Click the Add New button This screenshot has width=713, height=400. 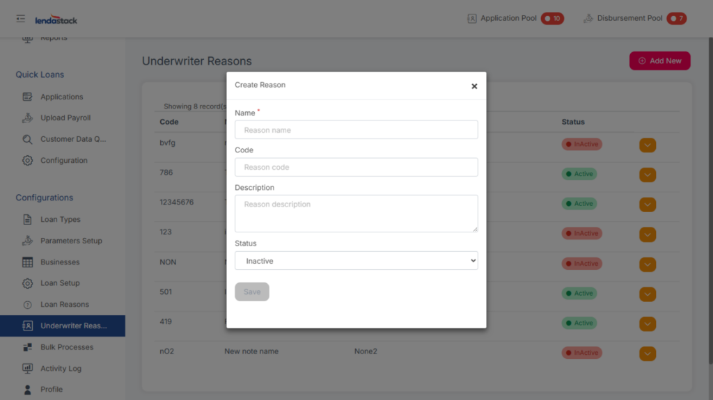point(659,61)
